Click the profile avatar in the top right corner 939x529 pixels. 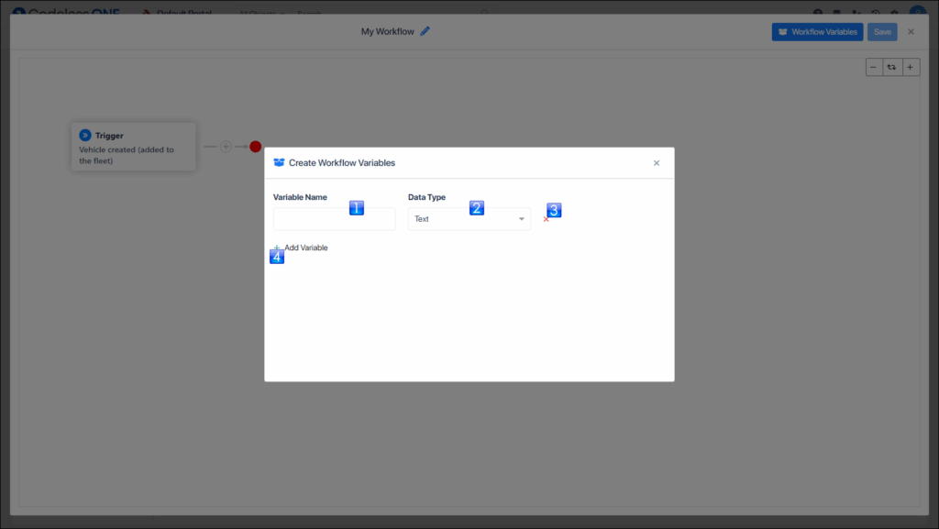coord(917,13)
